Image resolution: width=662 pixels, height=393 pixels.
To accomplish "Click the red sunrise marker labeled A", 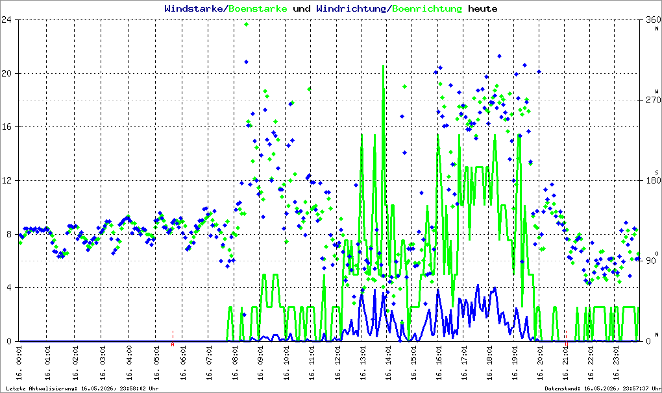I will 173,344.
